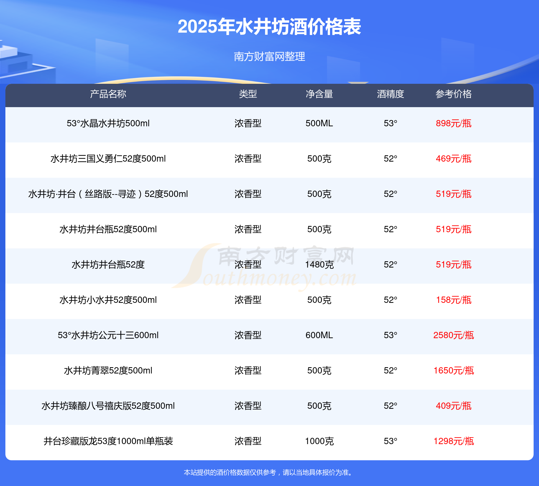Viewport: 539px width, 486px height.
Task: Click the price 898元/瓶
Action: 454,123
